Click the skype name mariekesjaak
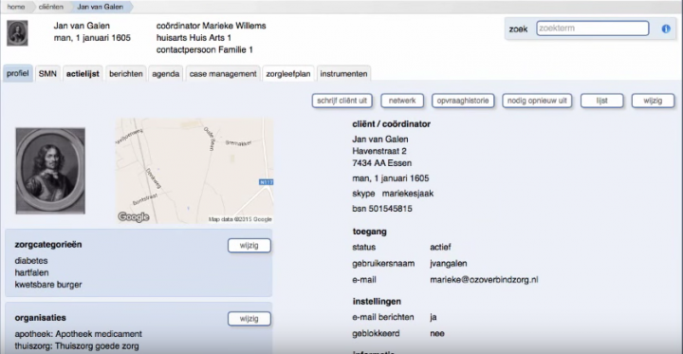The height and width of the screenshot is (354, 683). point(408,194)
